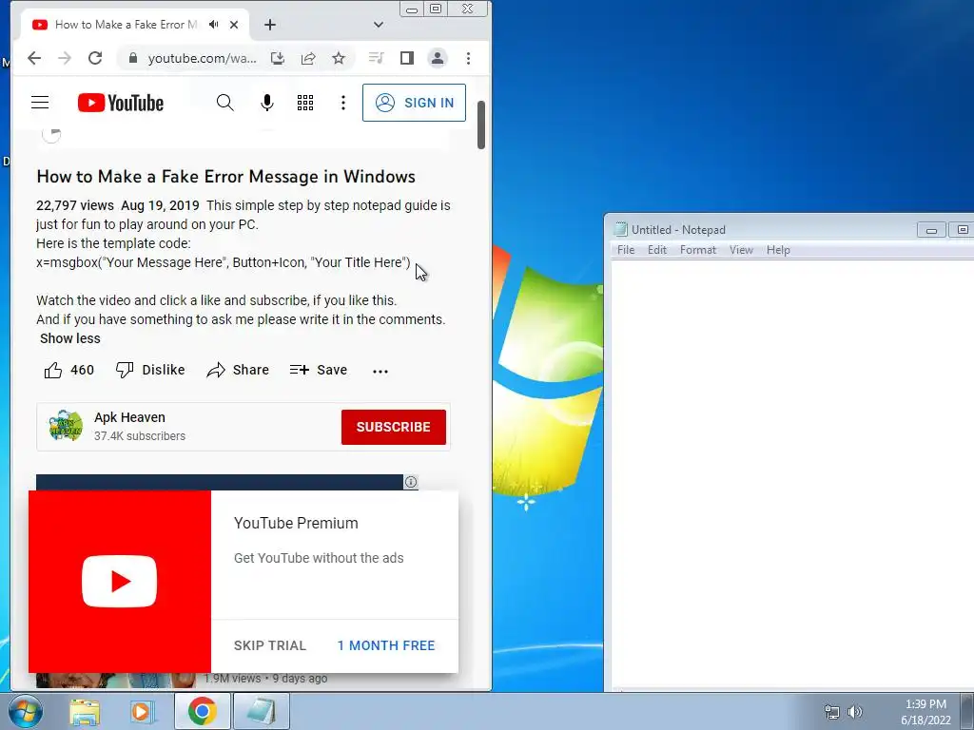
Task: Click the YouTube page scrollbar thumb
Action: pos(481,125)
